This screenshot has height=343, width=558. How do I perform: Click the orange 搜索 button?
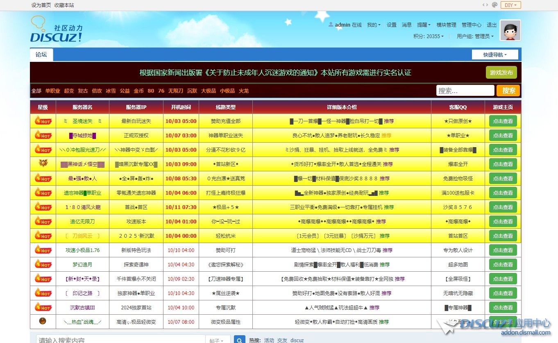508,91
